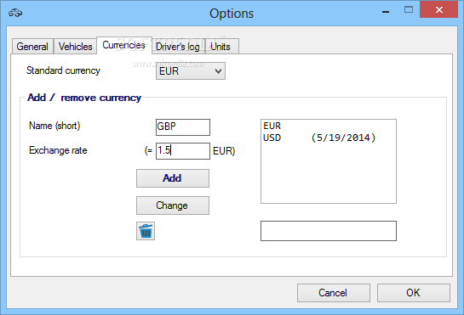
Task: Click the Add currency button
Action: 173,178
